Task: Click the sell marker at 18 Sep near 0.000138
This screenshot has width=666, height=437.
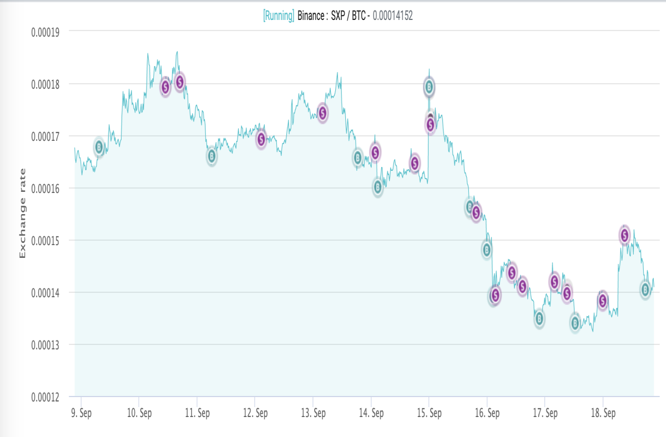Action: click(603, 300)
